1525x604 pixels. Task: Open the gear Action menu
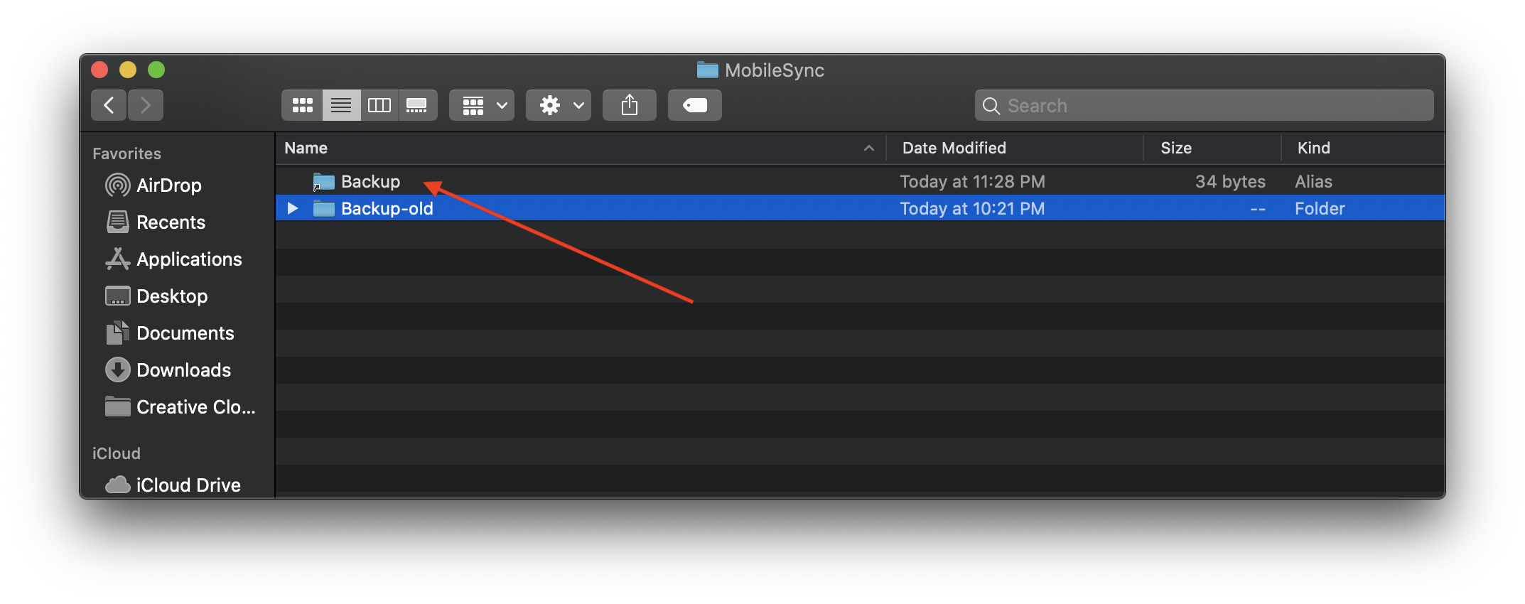click(559, 105)
